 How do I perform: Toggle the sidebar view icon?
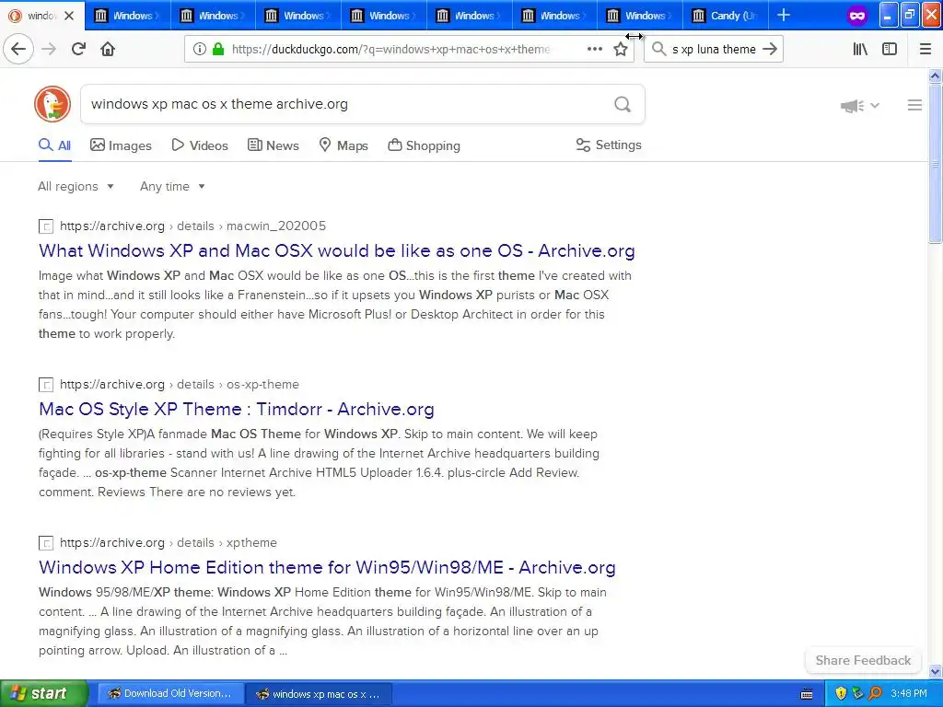[x=890, y=50]
